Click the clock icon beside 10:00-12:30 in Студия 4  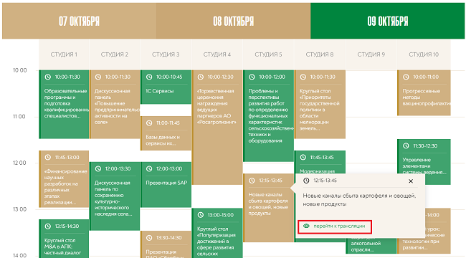[x=201, y=77]
